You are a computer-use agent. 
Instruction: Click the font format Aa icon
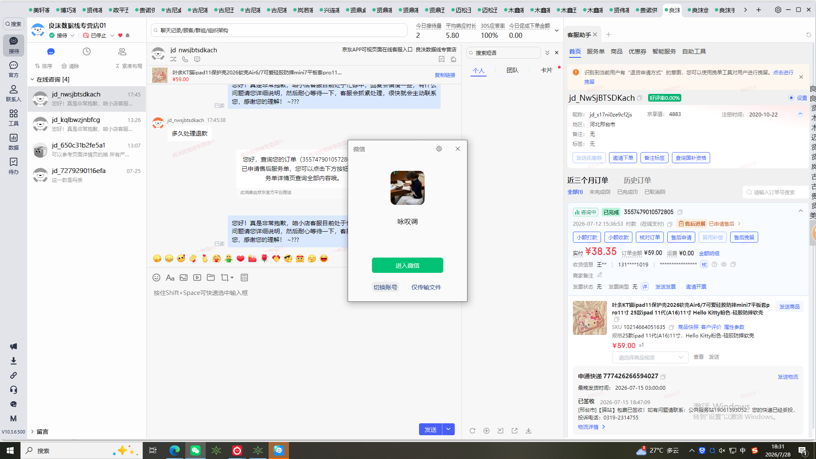170,278
